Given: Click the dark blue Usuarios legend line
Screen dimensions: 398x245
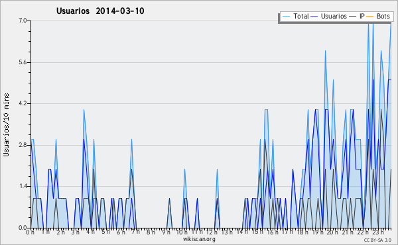Looking at the screenshot, I should coord(314,16).
